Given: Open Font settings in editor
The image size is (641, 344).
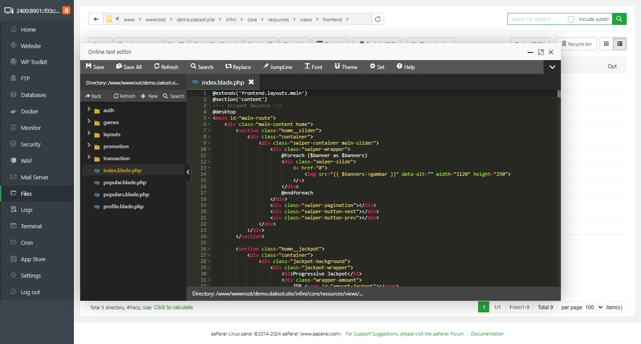Looking at the screenshot, I should tap(313, 67).
